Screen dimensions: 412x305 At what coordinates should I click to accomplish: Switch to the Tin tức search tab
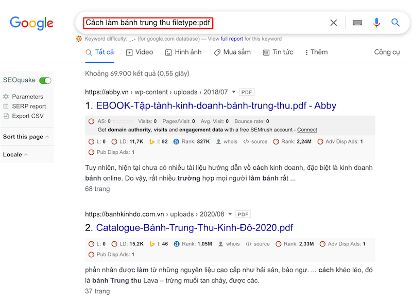(x=278, y=52)
